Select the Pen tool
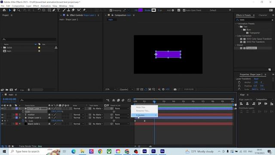Screen dimensions: 275x155 pyautogui.click(x=54, y=10)
